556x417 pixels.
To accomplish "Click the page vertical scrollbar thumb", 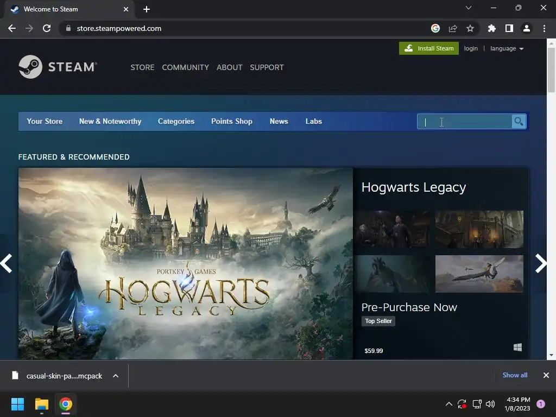I will (x=551, y=70).
